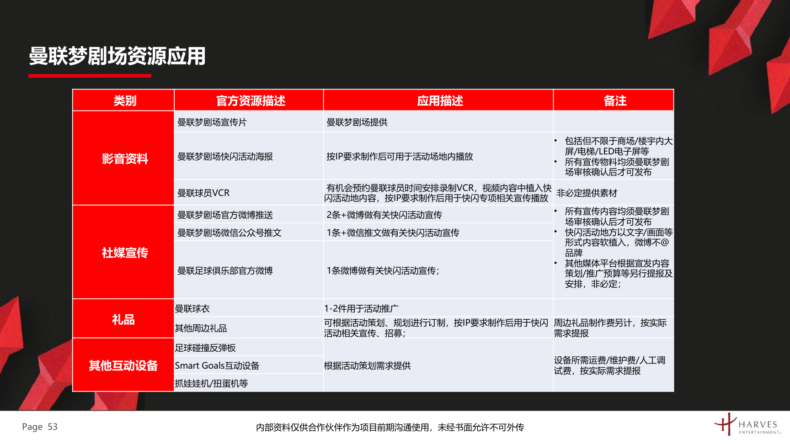Click the cell 抓娃娃机/扭蛋机等

click(249, 383)
